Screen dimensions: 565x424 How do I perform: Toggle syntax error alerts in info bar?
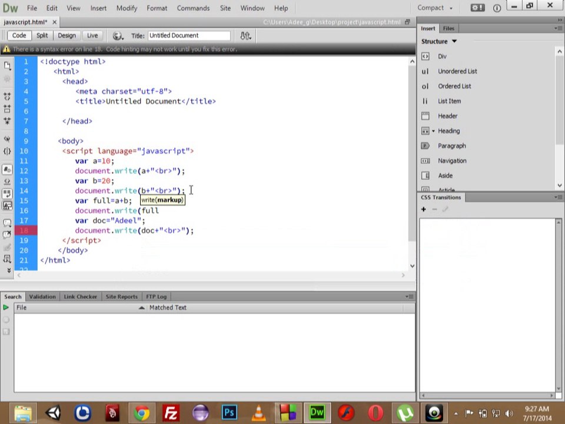tap(7, 206)
